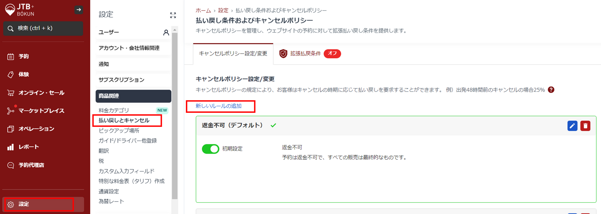This screenshot has width=601, height=214.
Task: Click the 新しいルールの追加 link
Action: coord(218,106)
